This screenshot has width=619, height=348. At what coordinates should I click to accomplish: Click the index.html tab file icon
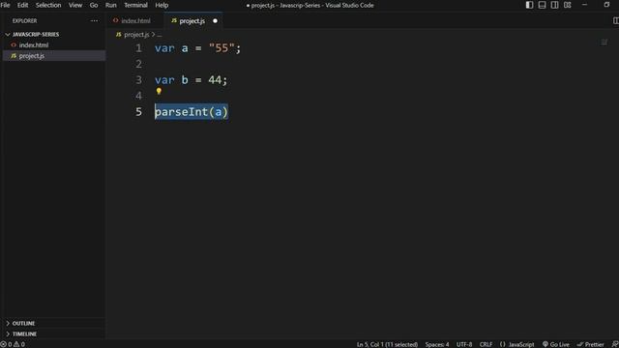pyautogui.click(x=116, y=20)
